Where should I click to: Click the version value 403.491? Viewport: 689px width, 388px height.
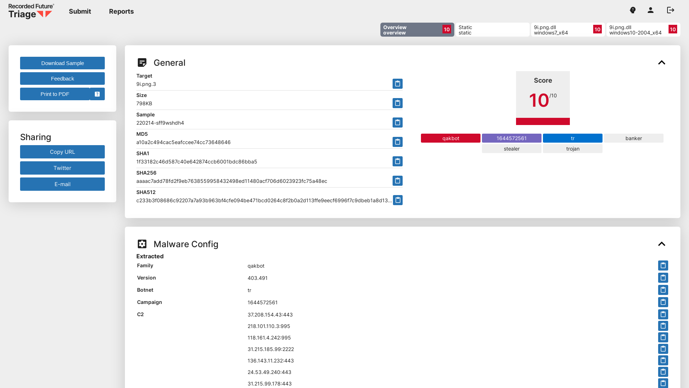258,278
